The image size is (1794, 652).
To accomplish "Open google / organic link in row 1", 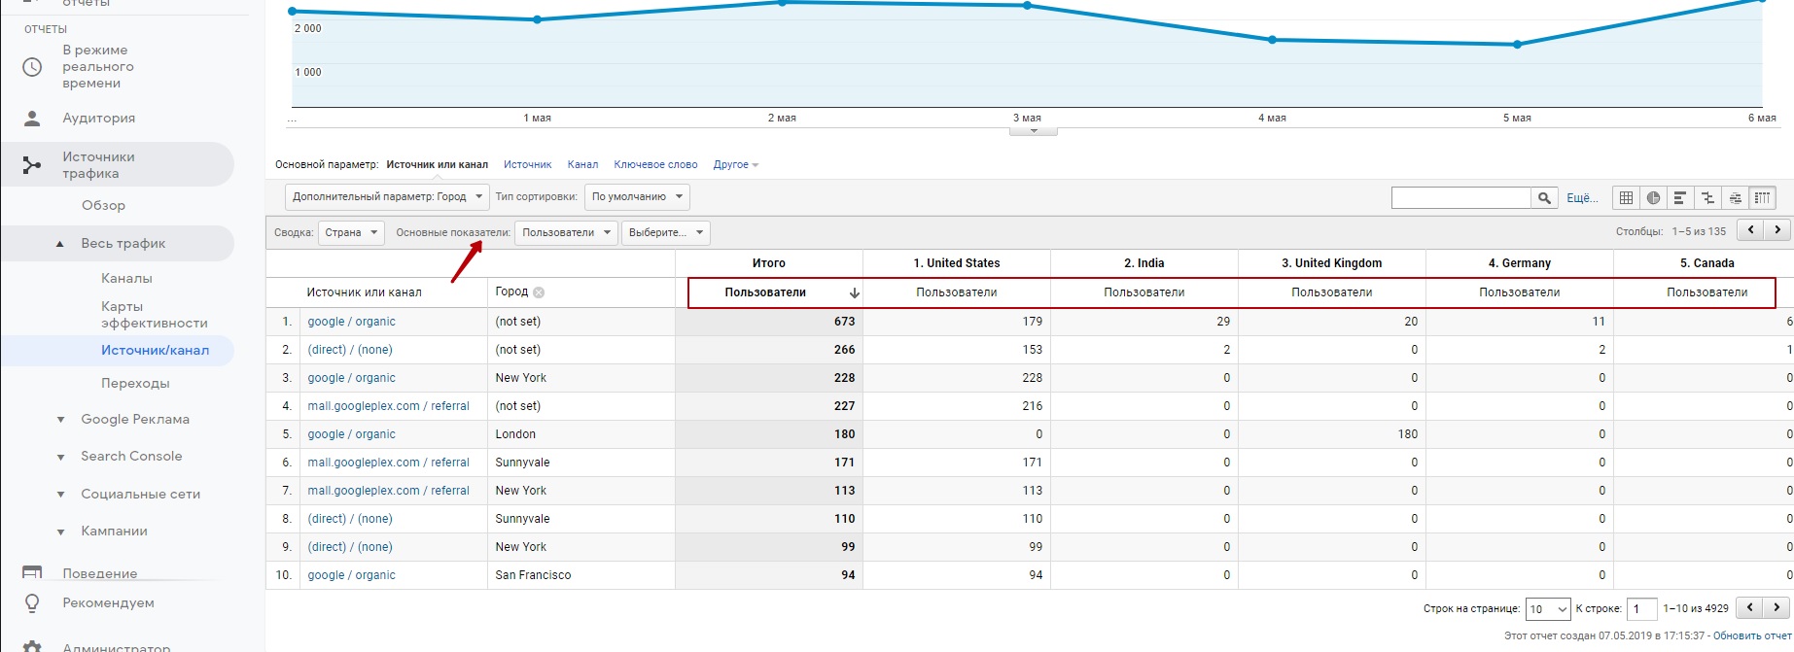I will click(x=352, y=322).
